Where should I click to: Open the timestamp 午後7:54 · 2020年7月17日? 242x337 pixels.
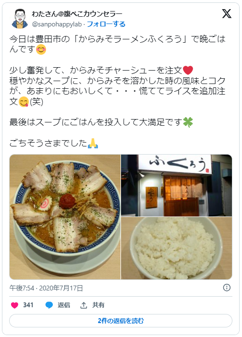pos(46,288)
